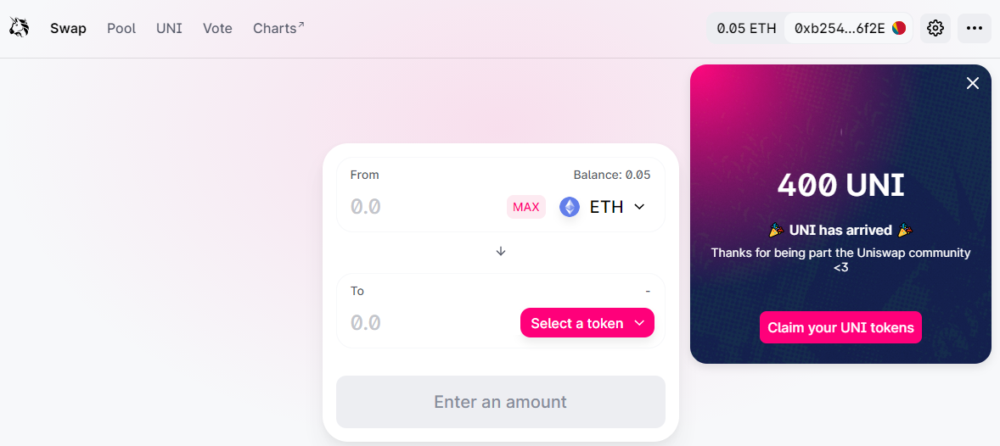Open the settings gear icon
The width and height of the screenshot is (1000, 446).
click(935, 28)
